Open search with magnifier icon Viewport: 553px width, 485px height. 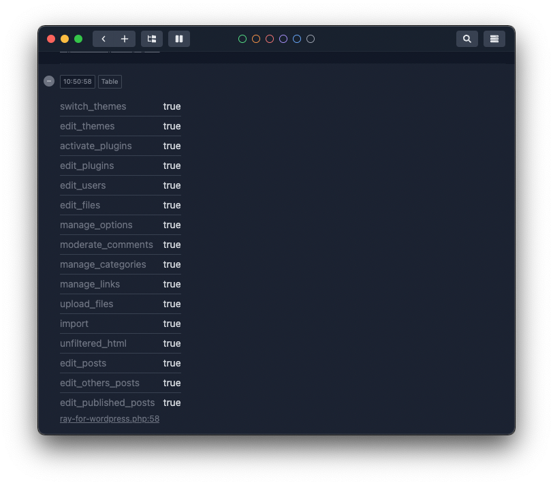tap(467, 39)
